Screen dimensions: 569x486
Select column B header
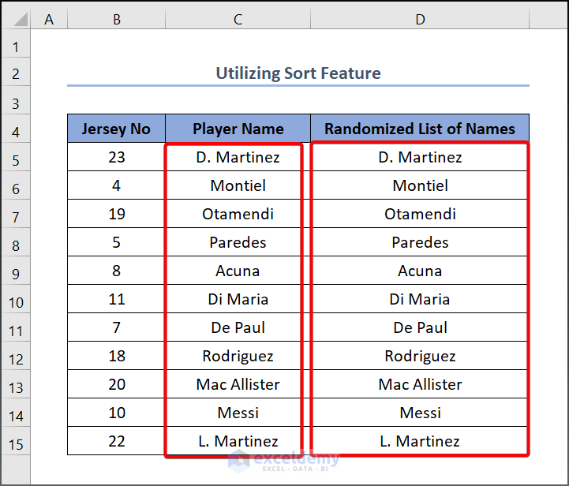(x=117, y=19)
